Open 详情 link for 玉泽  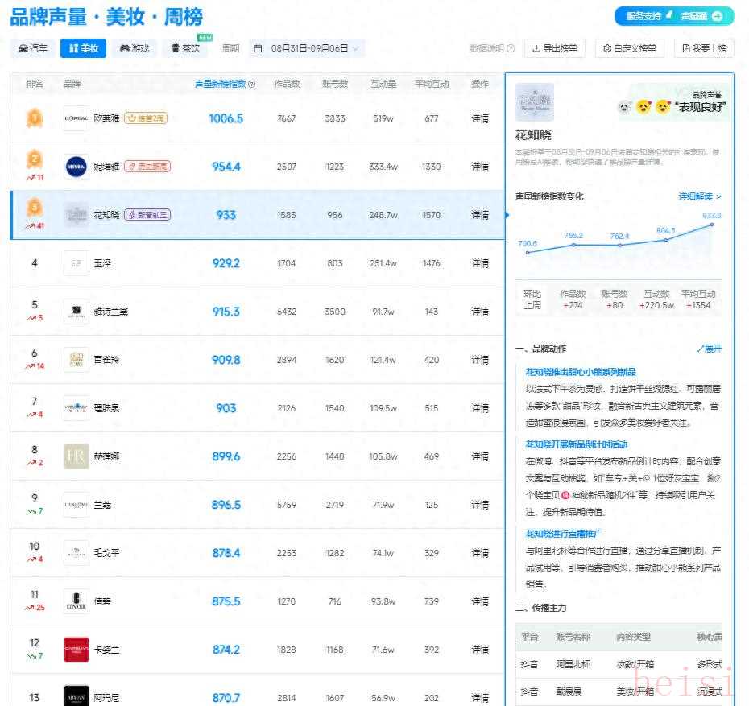pos(480,263)
